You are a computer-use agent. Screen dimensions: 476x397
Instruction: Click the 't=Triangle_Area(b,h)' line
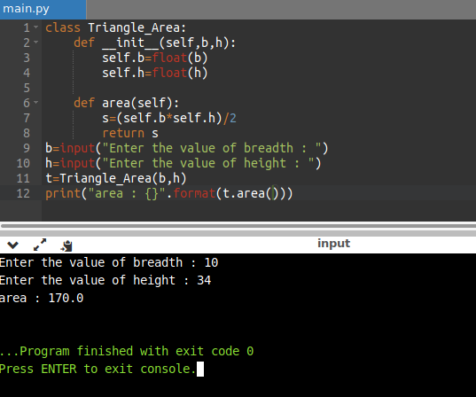pyautogui.click(x=115, y=178)
